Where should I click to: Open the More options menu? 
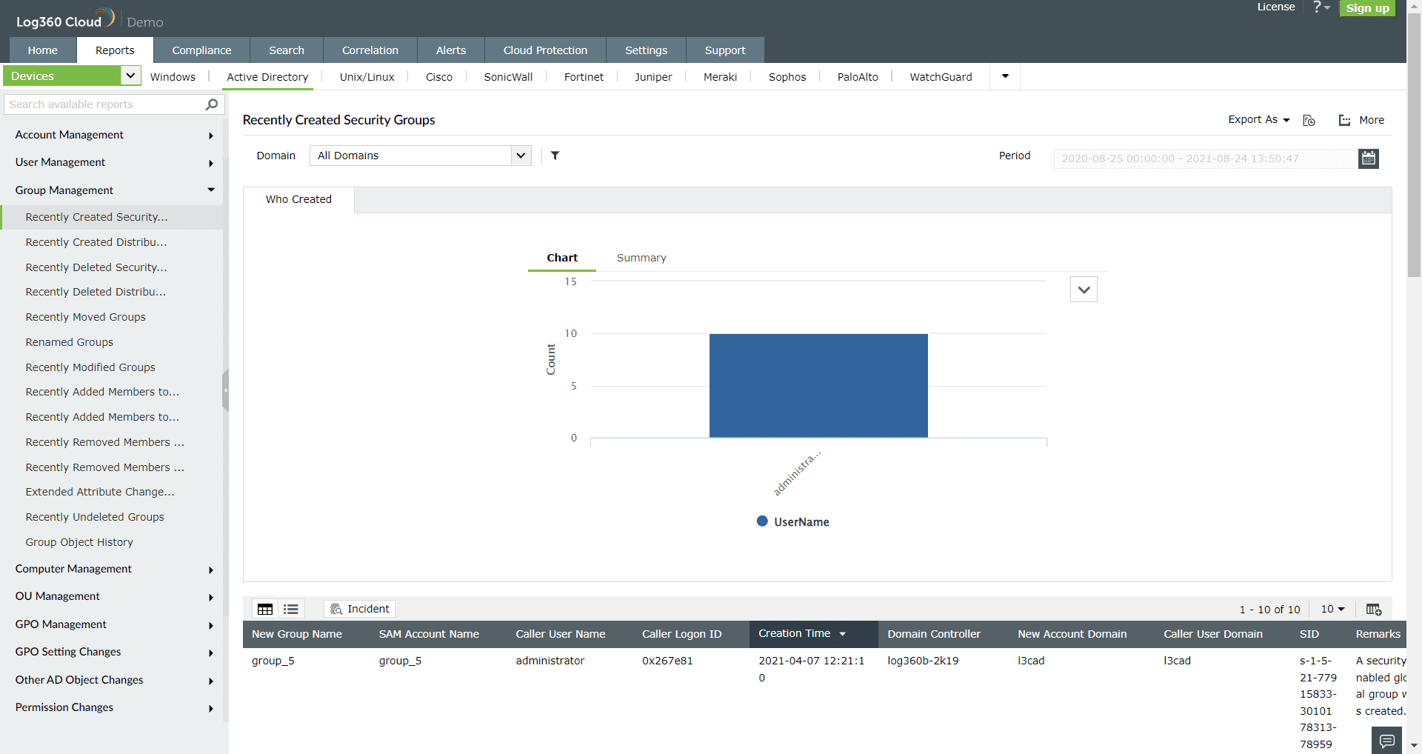(1361, 120)
